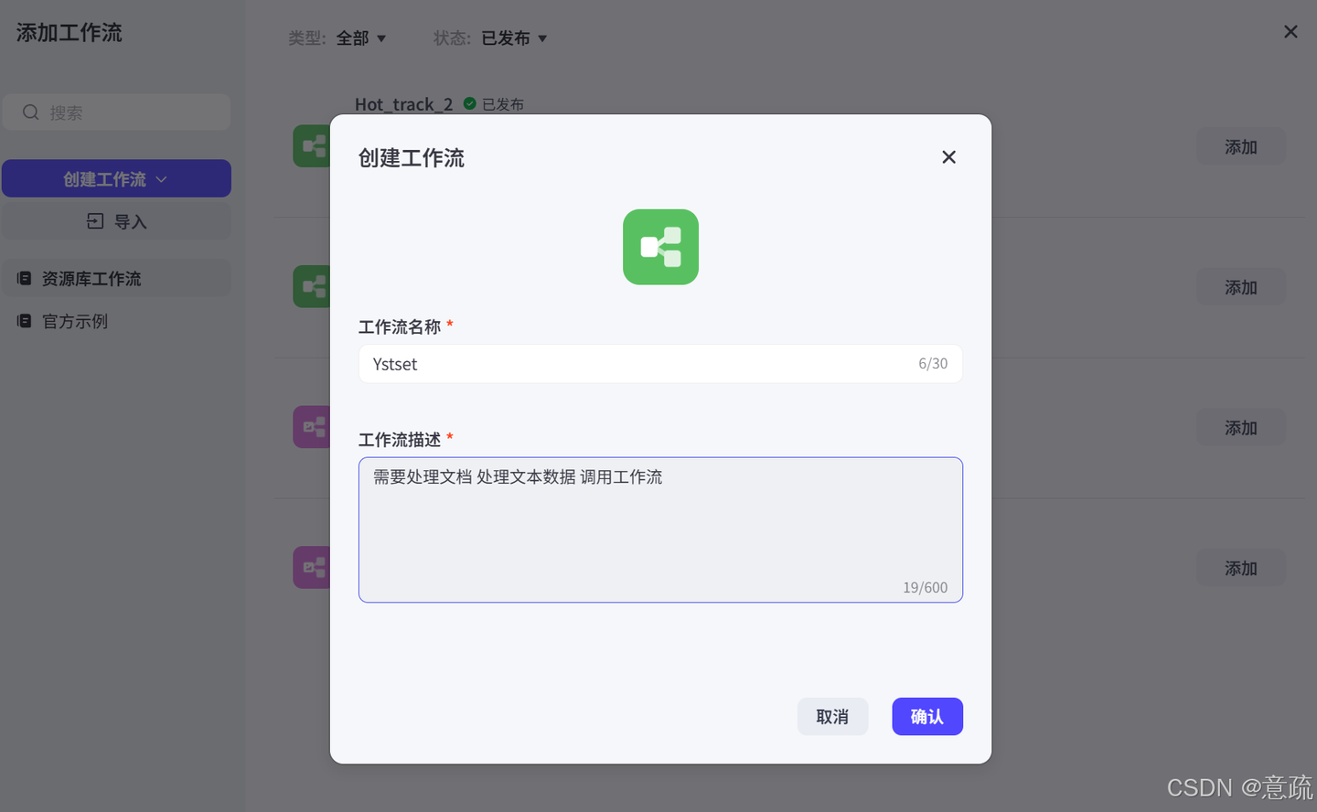Expand the 创建工作流 chevron in the sidebar
Image resolution: width=1317 pixels, height=812 pixels.
pos(162,179)
